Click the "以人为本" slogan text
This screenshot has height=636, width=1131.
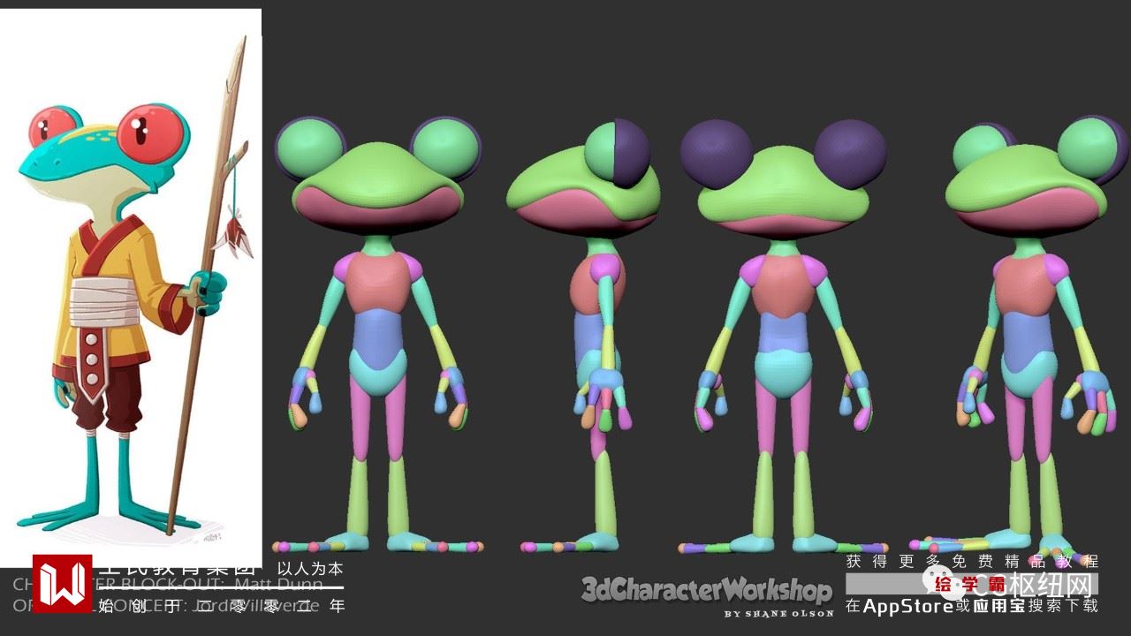pyautogui.click(x=310, y=570)
